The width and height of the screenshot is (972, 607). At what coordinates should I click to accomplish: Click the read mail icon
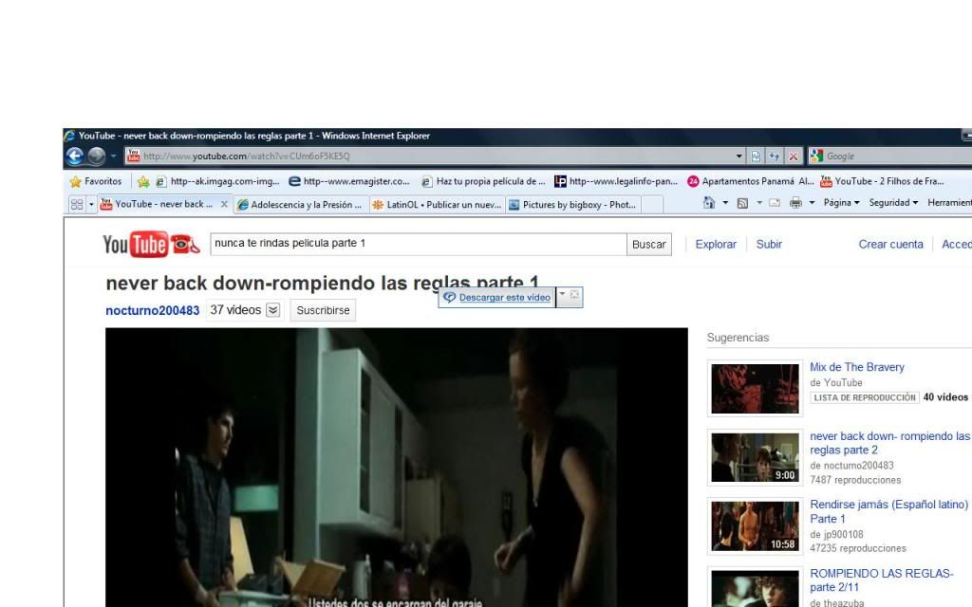[775, 203]
